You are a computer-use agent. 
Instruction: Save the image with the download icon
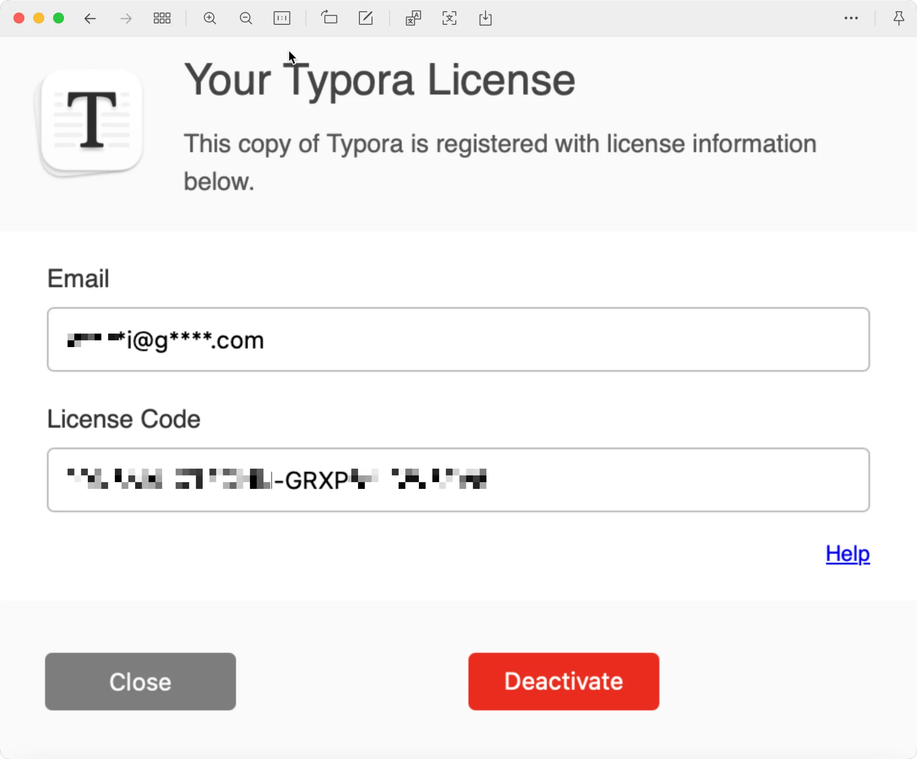click(486, 18)
